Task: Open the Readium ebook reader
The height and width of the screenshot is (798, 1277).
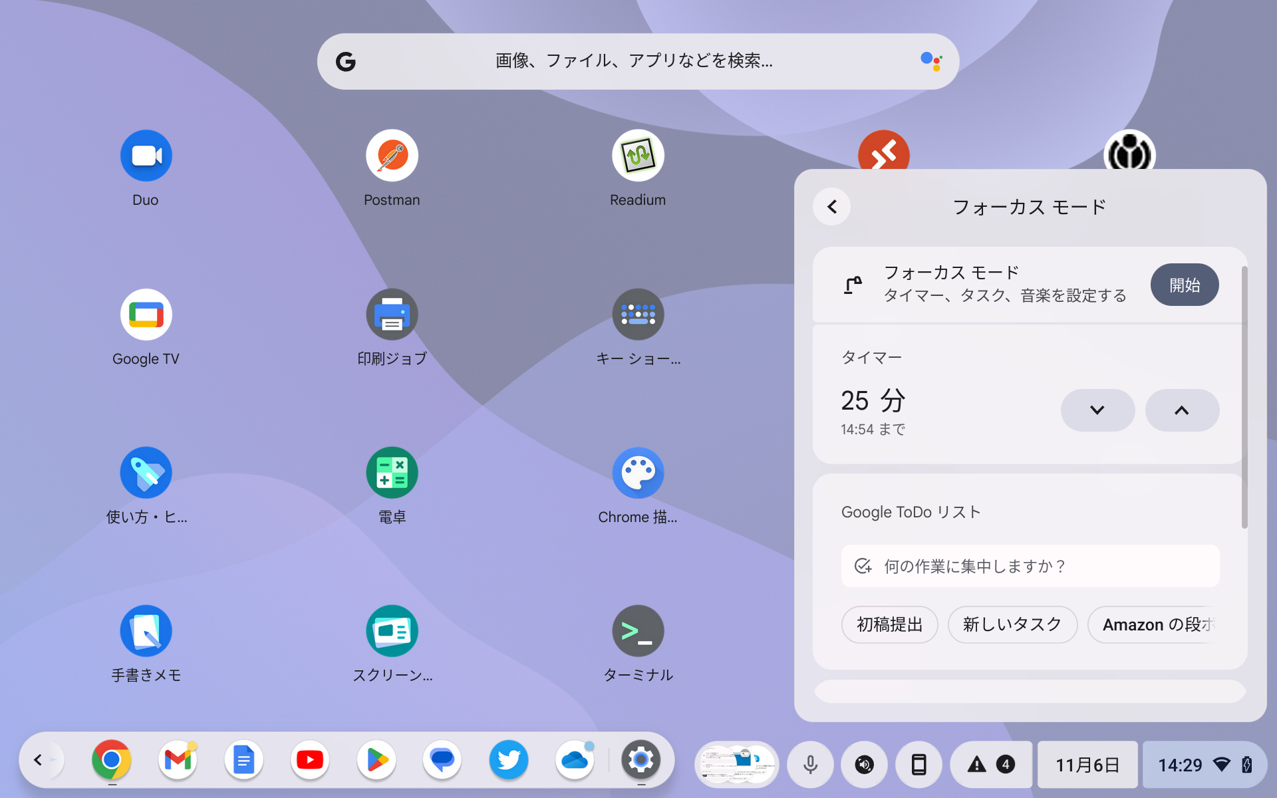Action: point(638,155)
